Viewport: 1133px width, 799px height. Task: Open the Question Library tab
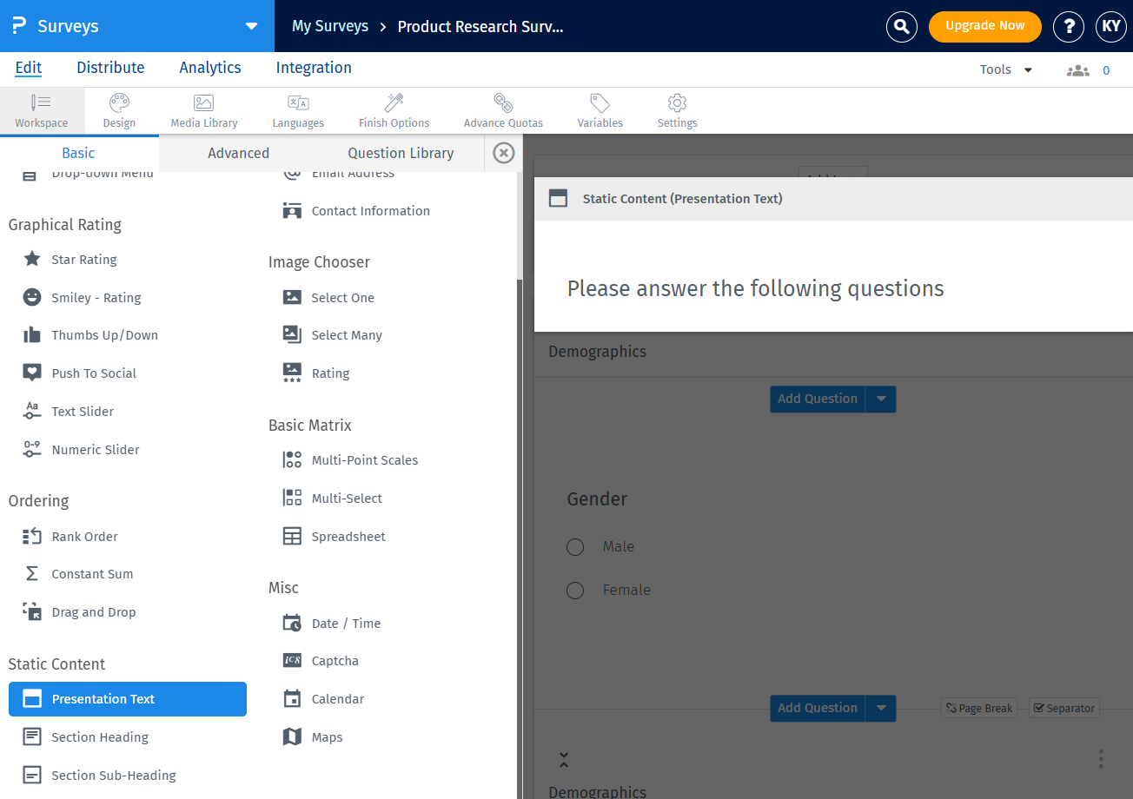[x=401, y=153]
